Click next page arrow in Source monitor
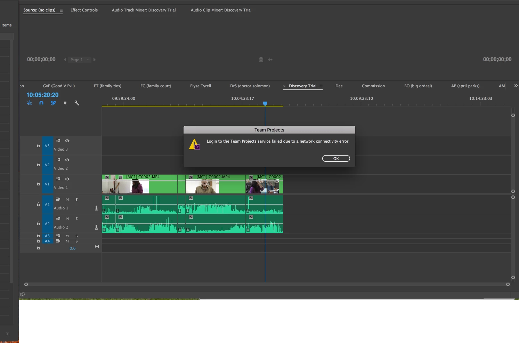The width and height of the screenshot is (519, 343). (94, 60)
